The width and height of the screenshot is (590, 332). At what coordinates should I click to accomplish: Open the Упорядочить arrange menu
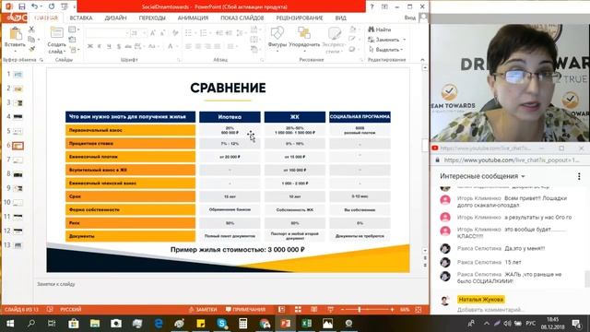[x=304, y=38]
